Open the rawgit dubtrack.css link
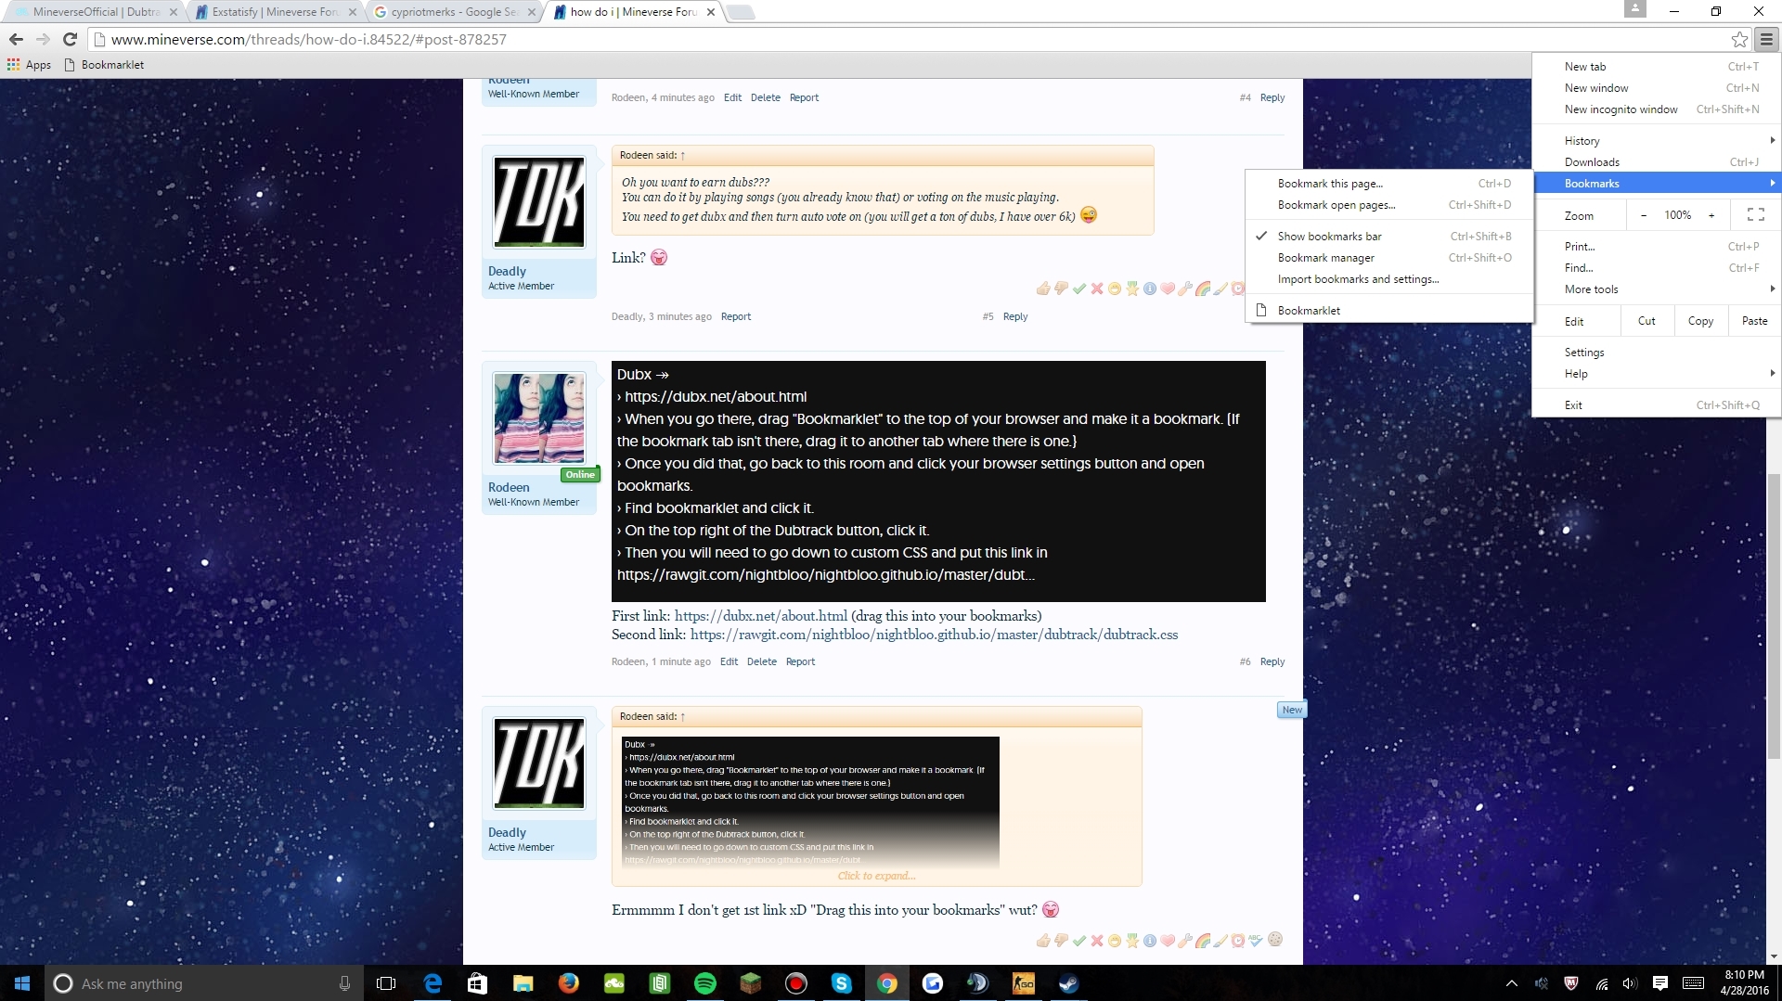This screenshot has height=1001, width=1782. pos(934,635)
